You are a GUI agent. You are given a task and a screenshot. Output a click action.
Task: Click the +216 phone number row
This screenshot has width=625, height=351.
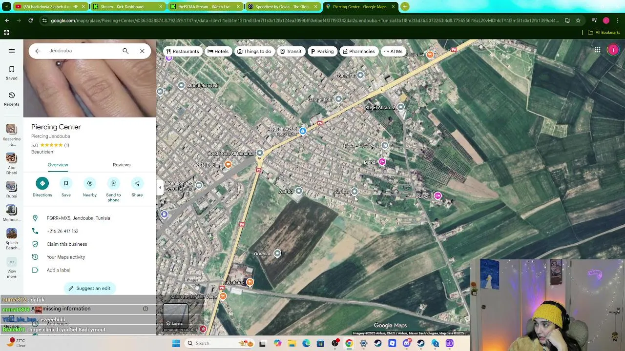(90, 231)
